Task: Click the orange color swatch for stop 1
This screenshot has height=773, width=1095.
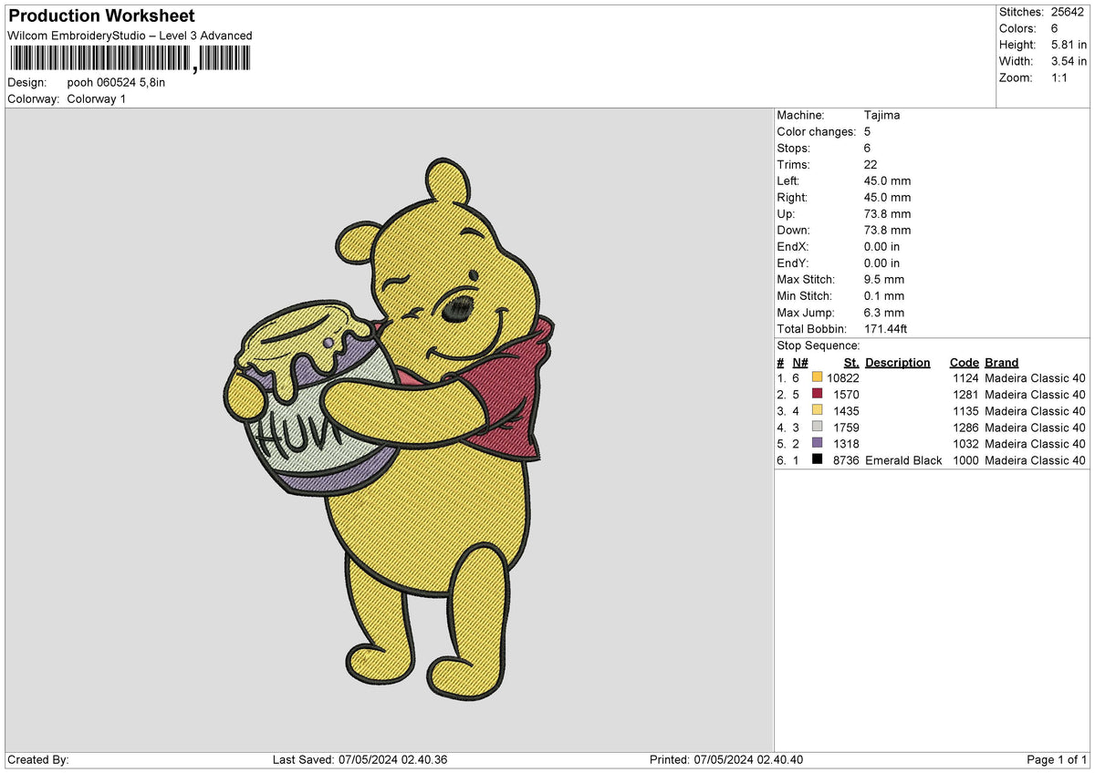Action: [817, 378]
